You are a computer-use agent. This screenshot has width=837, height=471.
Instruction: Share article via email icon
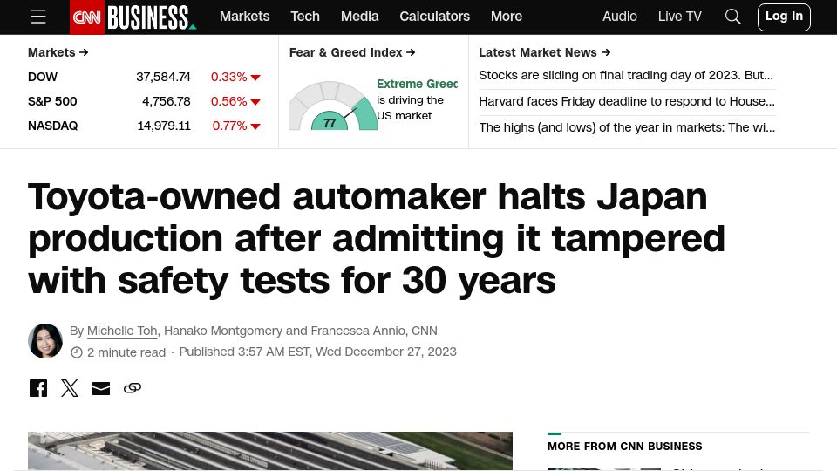point(101,388)
